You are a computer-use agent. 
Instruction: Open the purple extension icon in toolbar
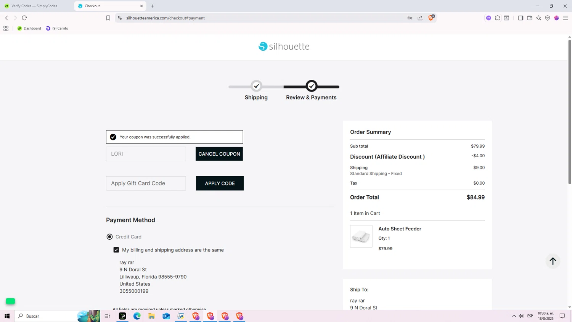(488, 18)
